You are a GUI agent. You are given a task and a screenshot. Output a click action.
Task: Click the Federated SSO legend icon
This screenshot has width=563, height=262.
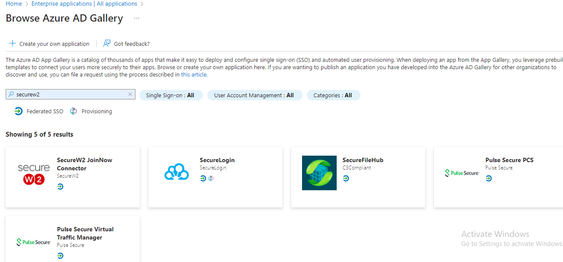18,111
